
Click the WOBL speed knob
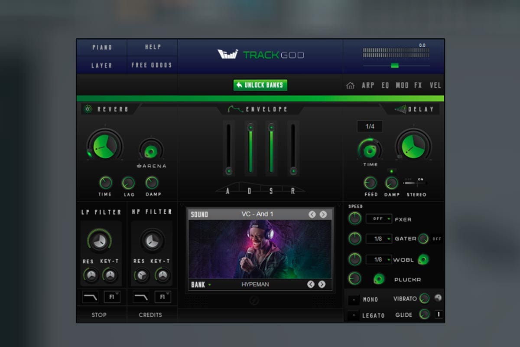[x=355, y=259]
